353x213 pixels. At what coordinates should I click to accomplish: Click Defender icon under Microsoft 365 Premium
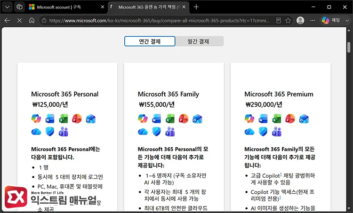[x=263, y=132]
